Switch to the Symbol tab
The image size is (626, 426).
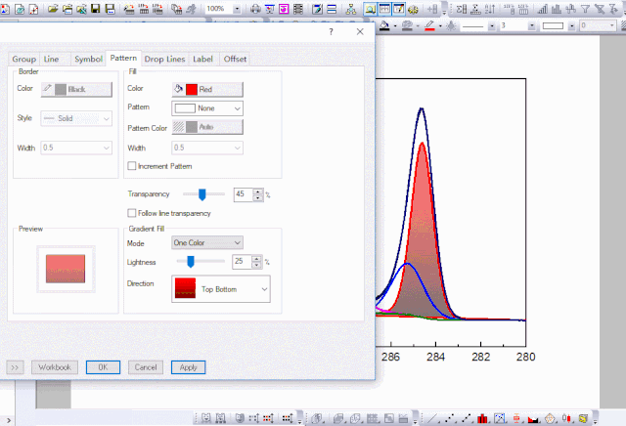tap(87, 59)
